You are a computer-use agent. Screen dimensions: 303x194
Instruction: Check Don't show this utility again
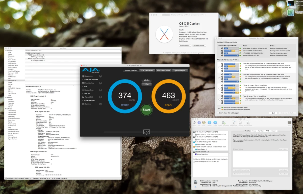(x=218, y=113)
